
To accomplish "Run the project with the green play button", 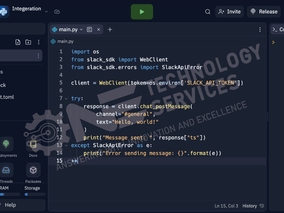I will coord(142,12).
